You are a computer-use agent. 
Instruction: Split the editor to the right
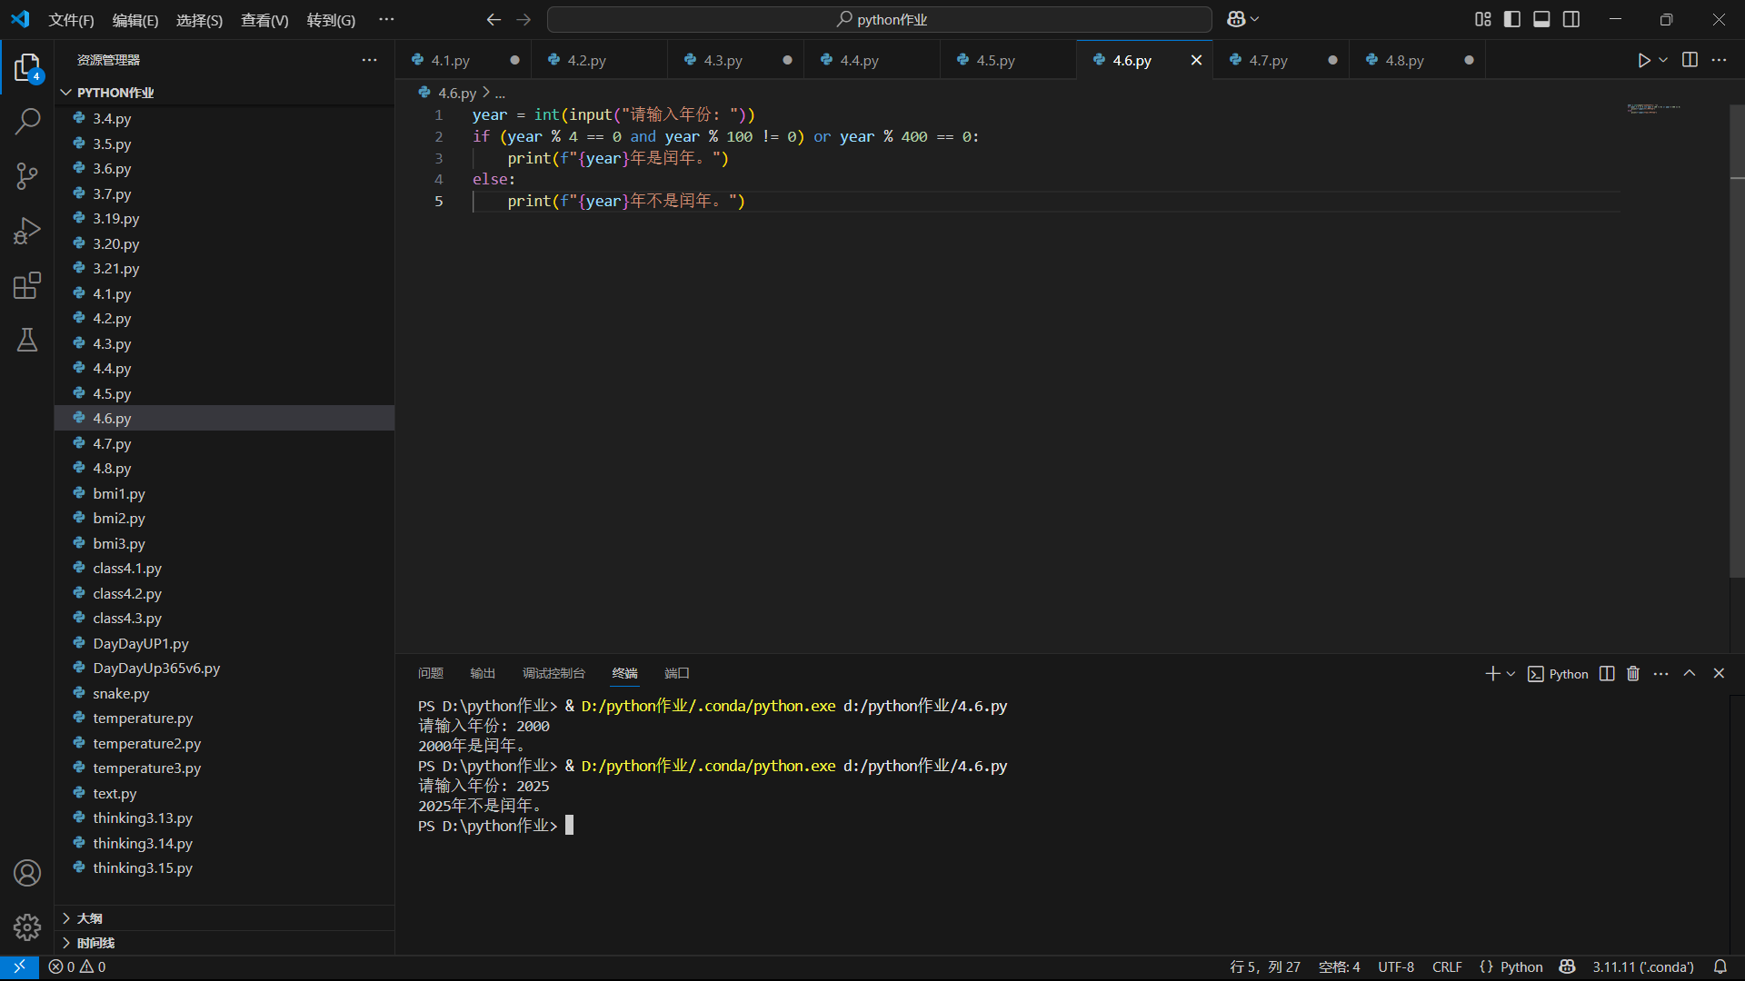pyautogui.click(x=1690, y=60)
